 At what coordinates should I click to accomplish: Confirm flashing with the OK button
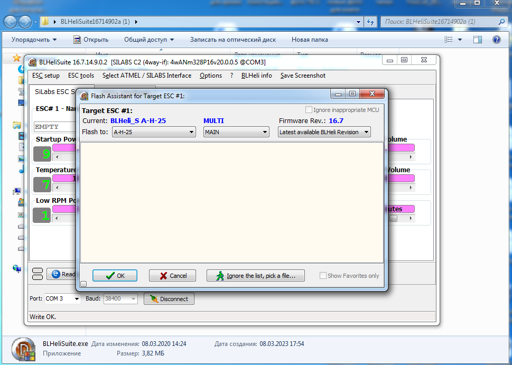click(115, 276)
